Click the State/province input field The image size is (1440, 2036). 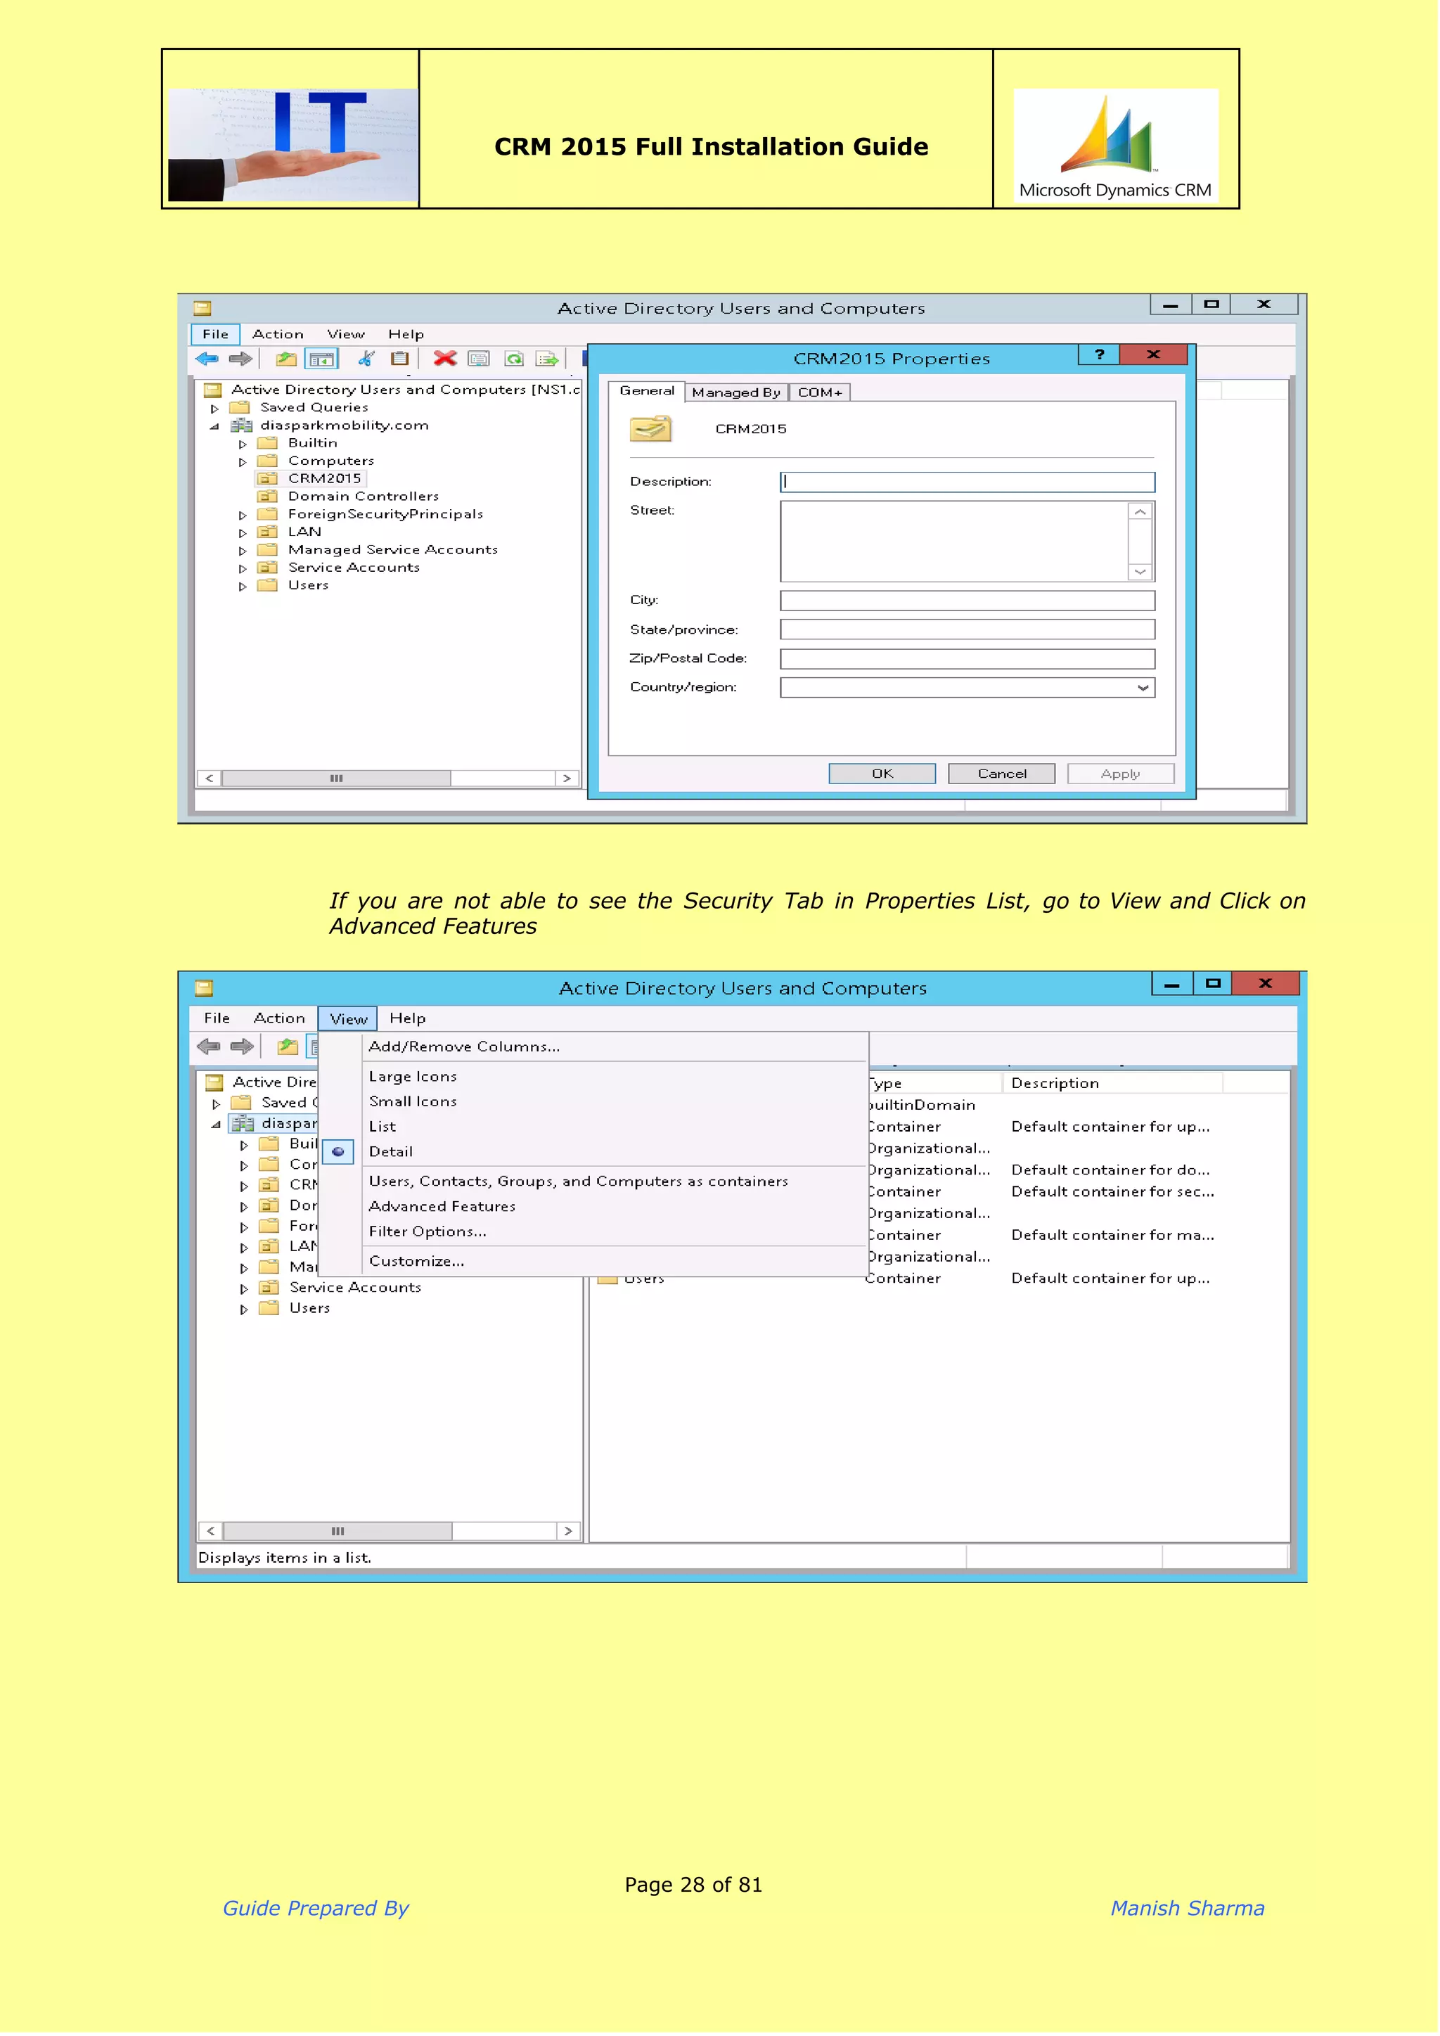969,630
